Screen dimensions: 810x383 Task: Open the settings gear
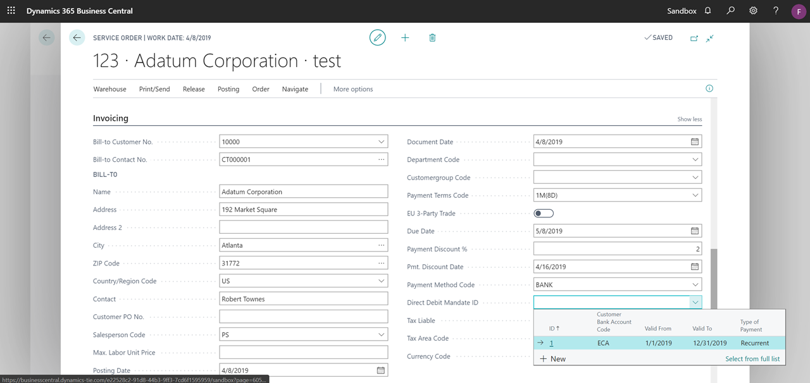pos(753,11)
